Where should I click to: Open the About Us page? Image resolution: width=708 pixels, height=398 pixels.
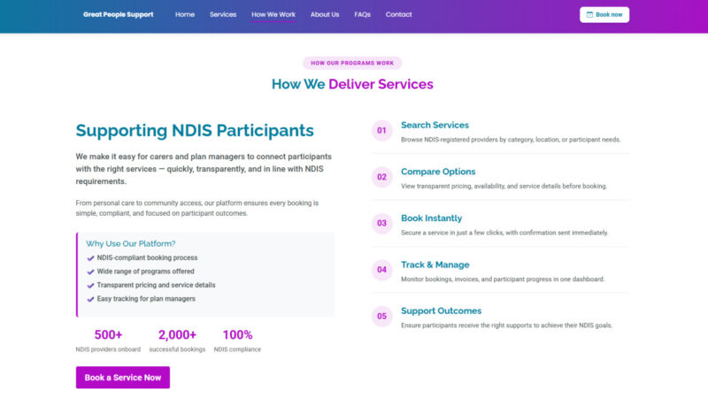325,14
